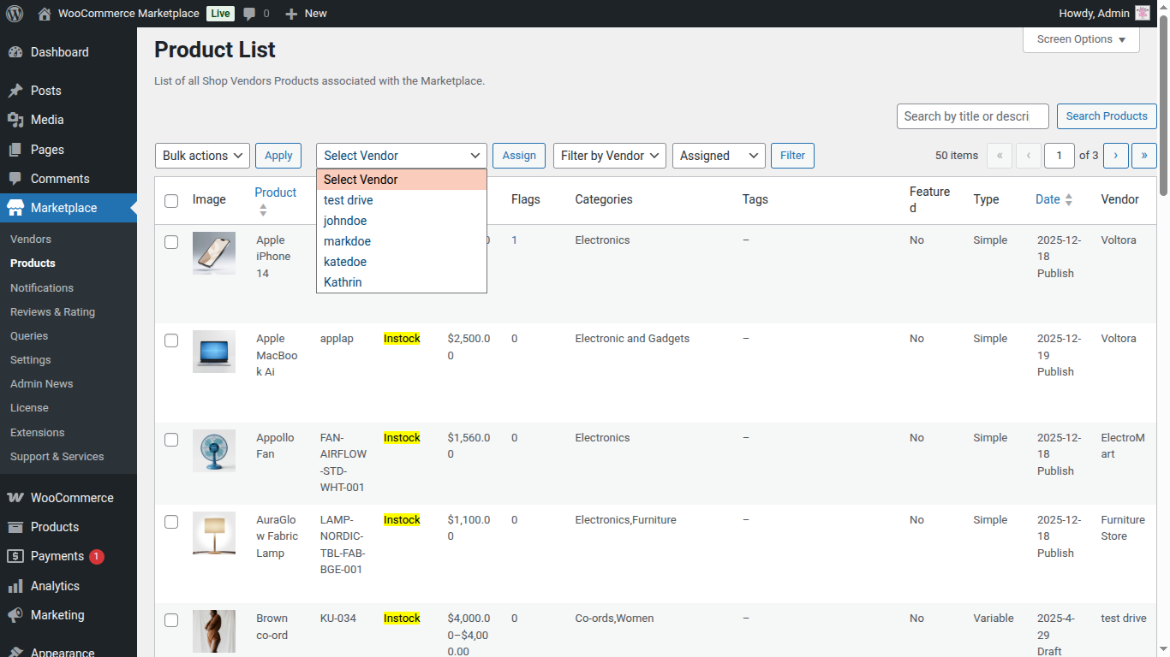Open the Apple MacBook Ai product link

pyautogui.click(x=276, y=354)
